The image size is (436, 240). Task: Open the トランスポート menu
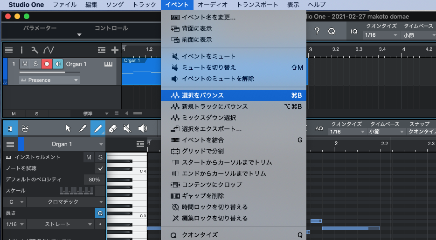coord(257,5)
